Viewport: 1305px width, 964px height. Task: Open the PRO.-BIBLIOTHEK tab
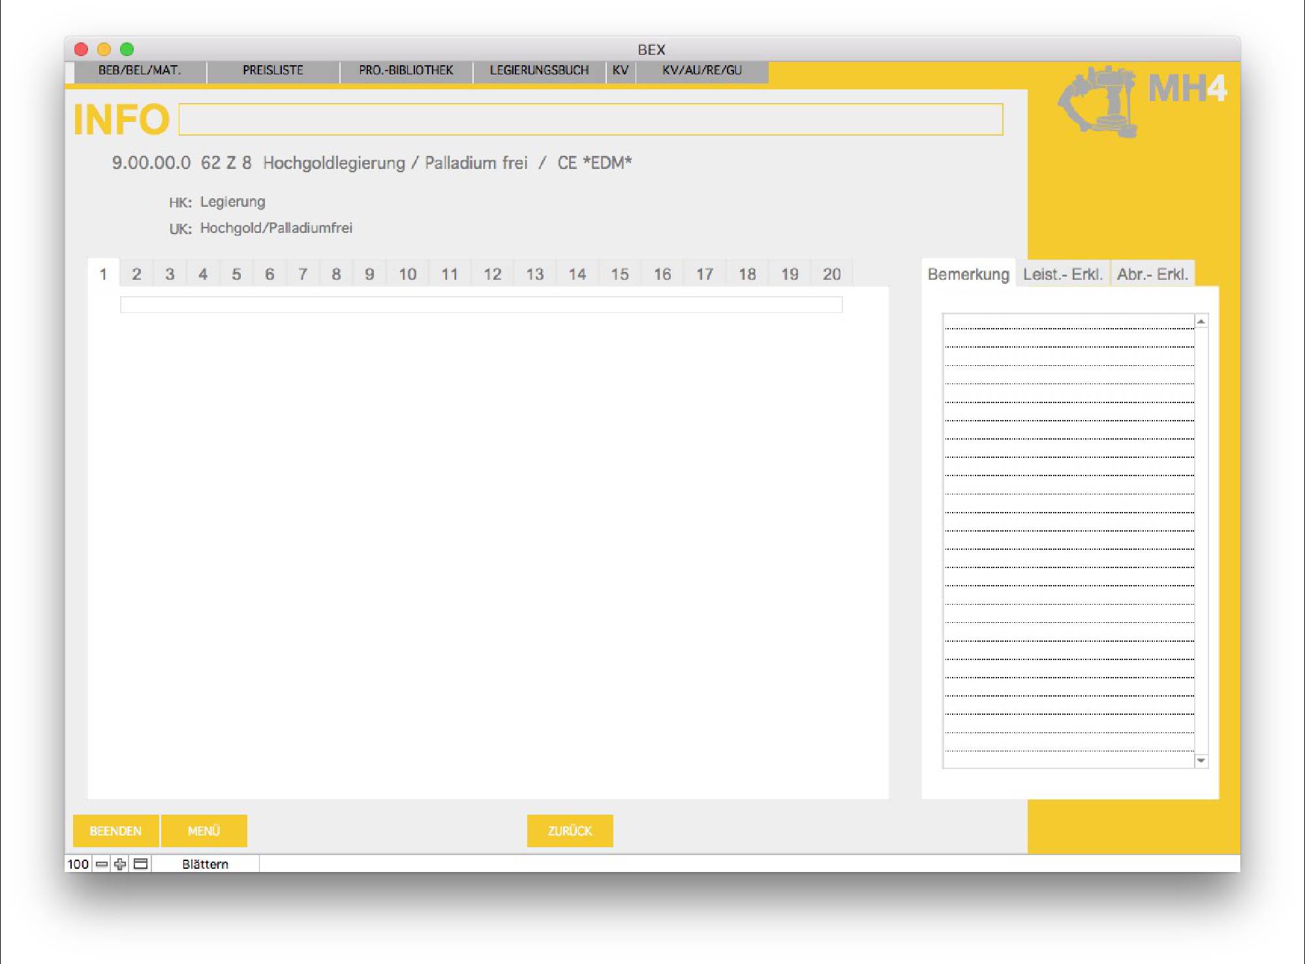[x=406, y=70]
